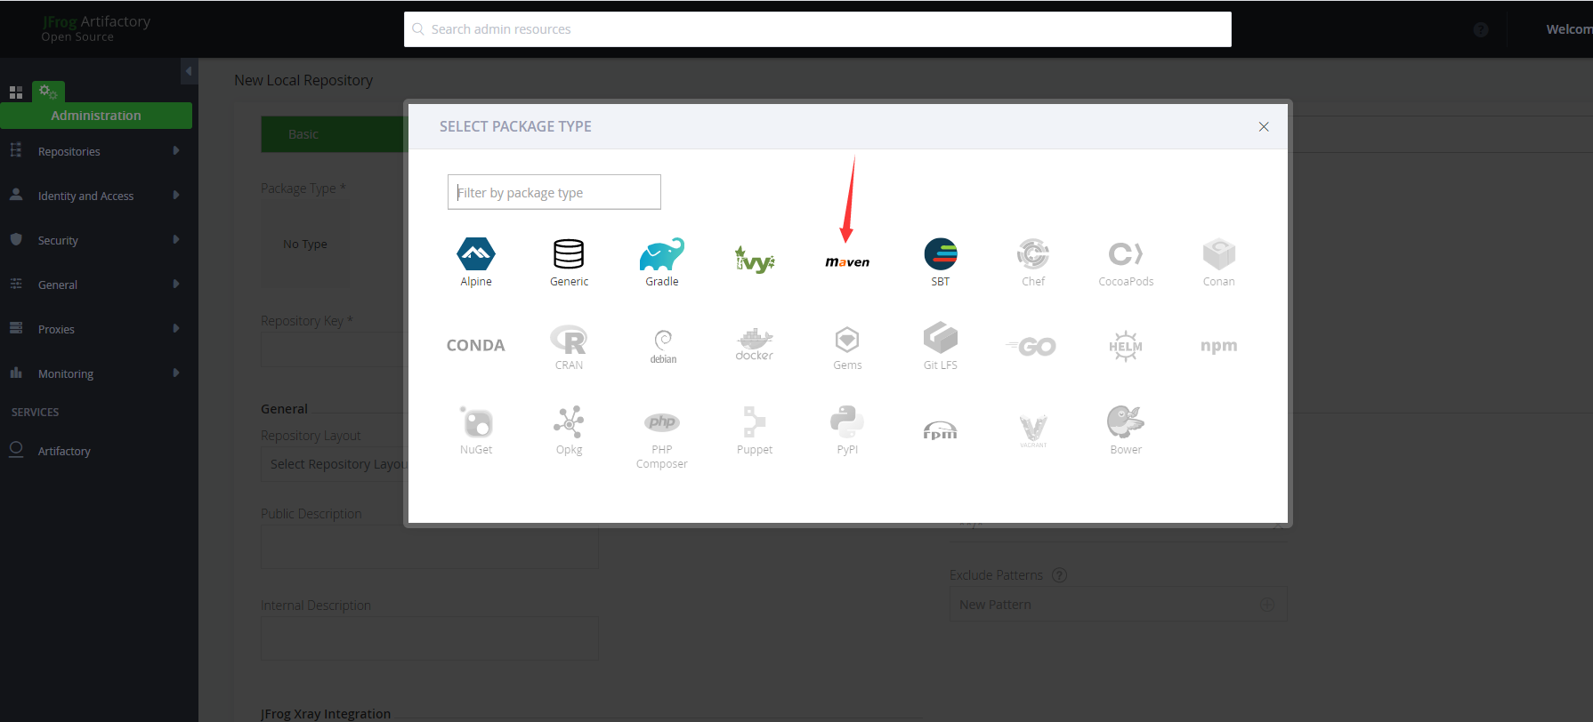Choose the Docker package type

point(755,344)
